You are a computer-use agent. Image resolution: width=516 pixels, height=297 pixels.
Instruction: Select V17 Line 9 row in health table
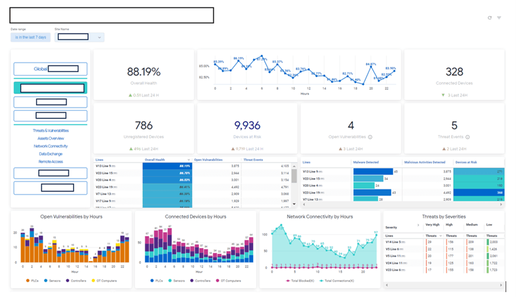192,201
